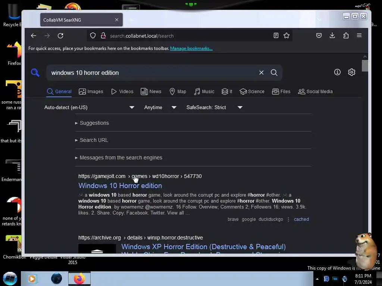382x286 pixels.
Task: Click the 'duckduckgo' engine label
Action: point(271,219)
